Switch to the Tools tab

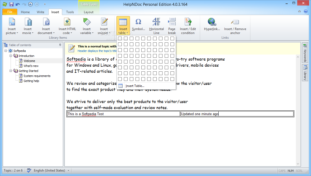(70, 12)
